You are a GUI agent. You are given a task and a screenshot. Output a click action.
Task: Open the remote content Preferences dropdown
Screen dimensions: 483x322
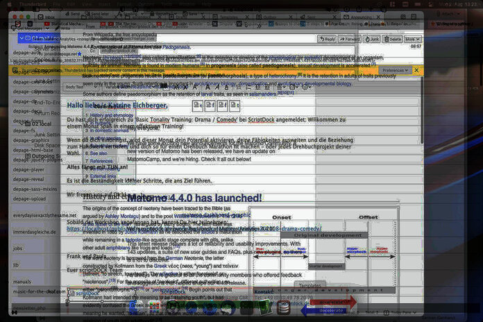[395, 70]
